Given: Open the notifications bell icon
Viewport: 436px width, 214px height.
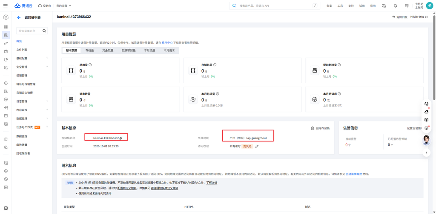Looking at the screenshot, I should 395,6.
